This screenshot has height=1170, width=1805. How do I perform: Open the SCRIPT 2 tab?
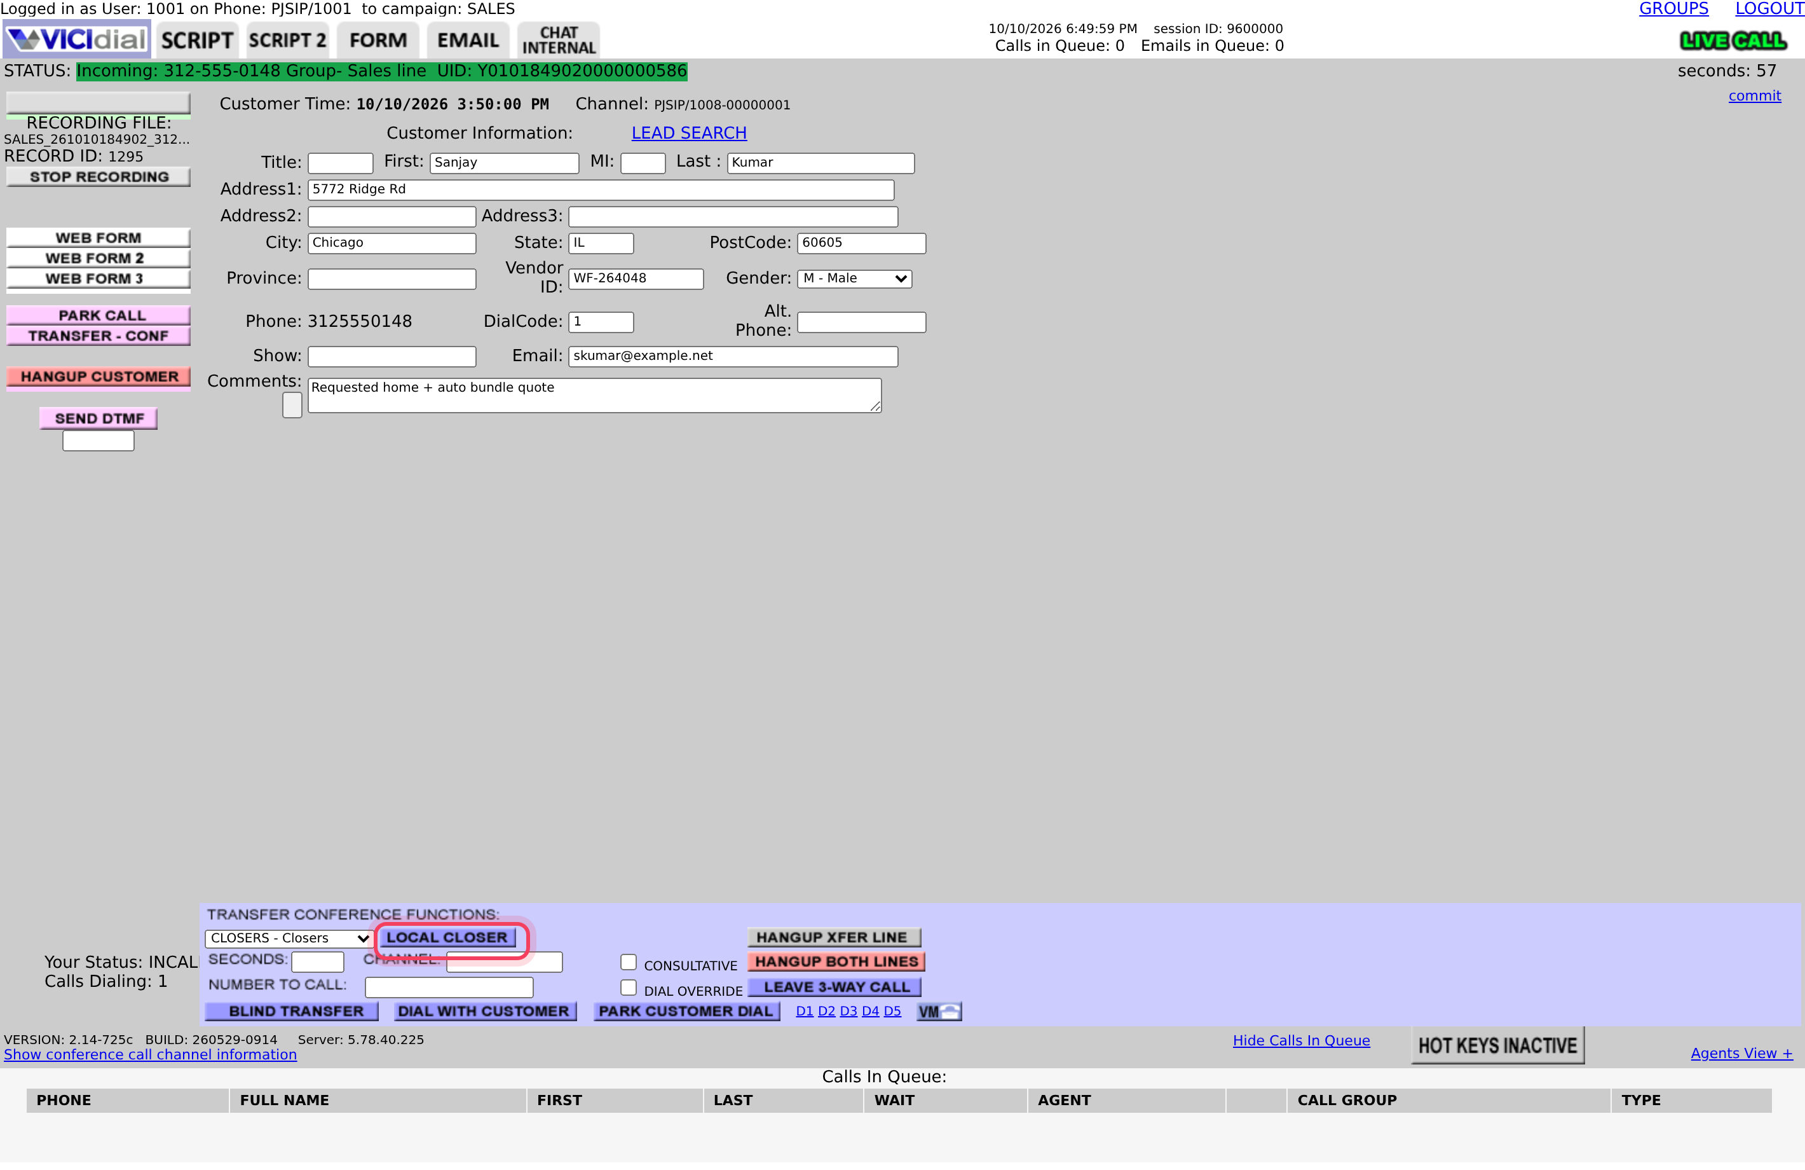click(287, 40)
